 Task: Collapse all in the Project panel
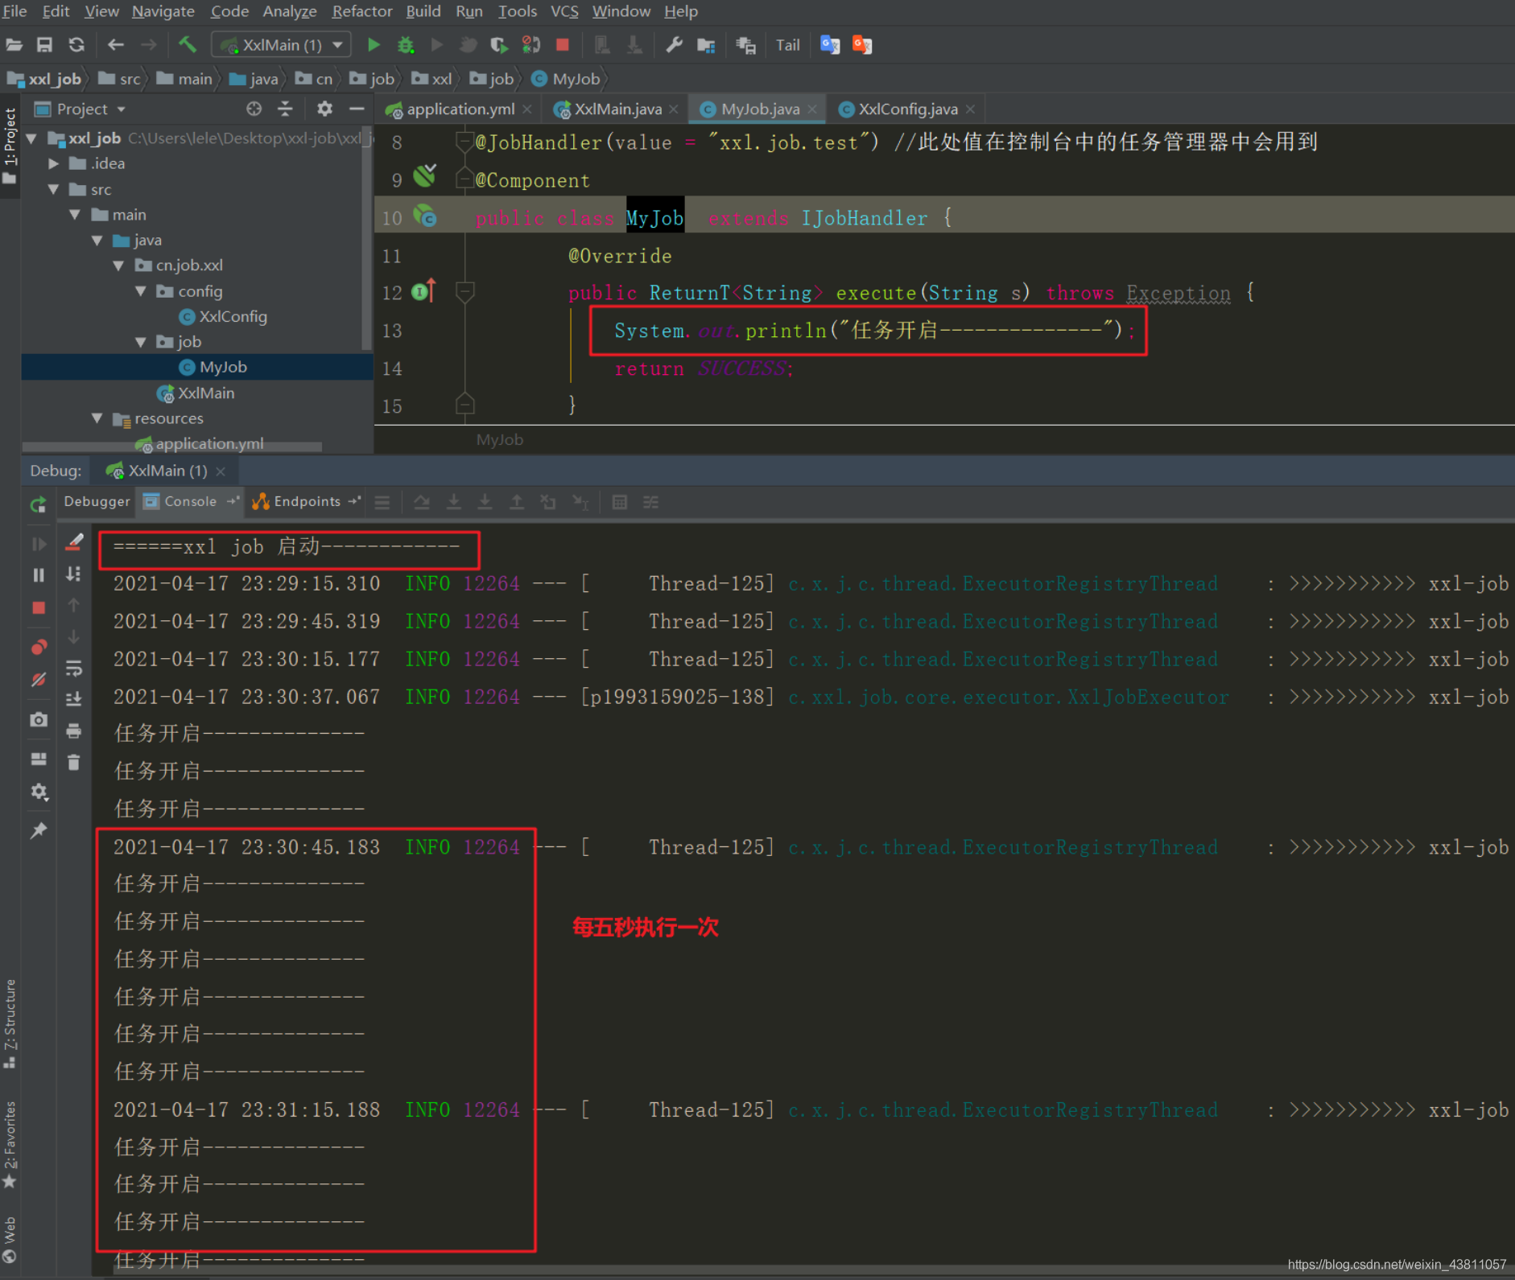click(285, 109)
